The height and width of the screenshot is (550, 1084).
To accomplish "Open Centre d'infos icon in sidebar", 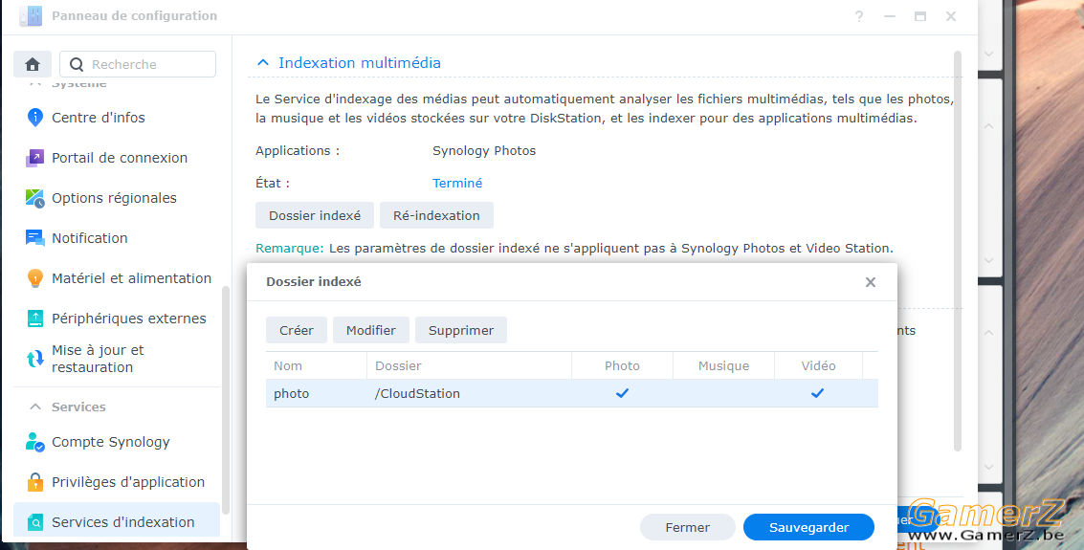I will pyautogui.click(x=34, y=118).
